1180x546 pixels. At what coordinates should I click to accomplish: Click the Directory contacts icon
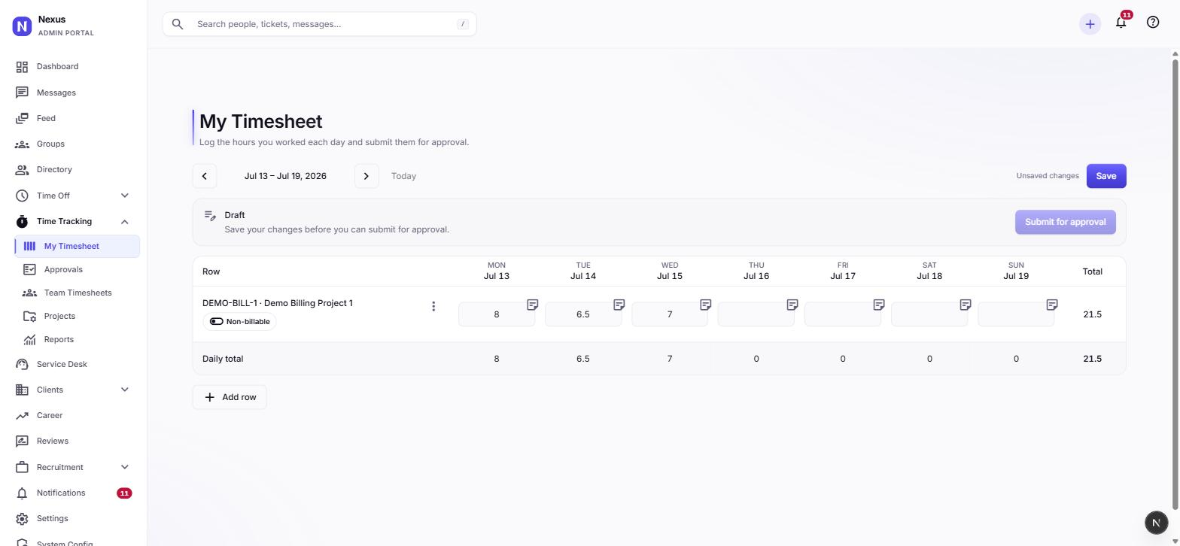pos(22,169)
